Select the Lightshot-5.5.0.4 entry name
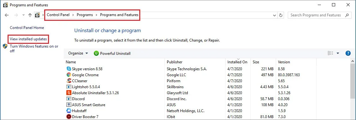The height and width of the screenshot is (120, 356). 86,87
